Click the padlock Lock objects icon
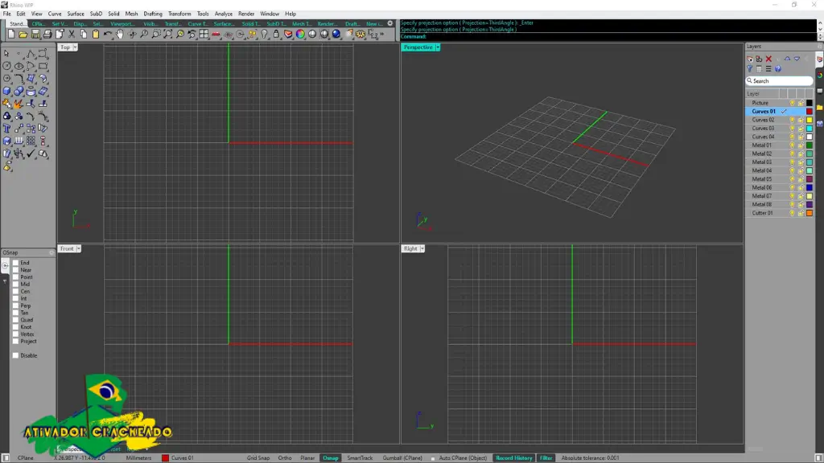This screenshot has width=824, height=463. 277,34
